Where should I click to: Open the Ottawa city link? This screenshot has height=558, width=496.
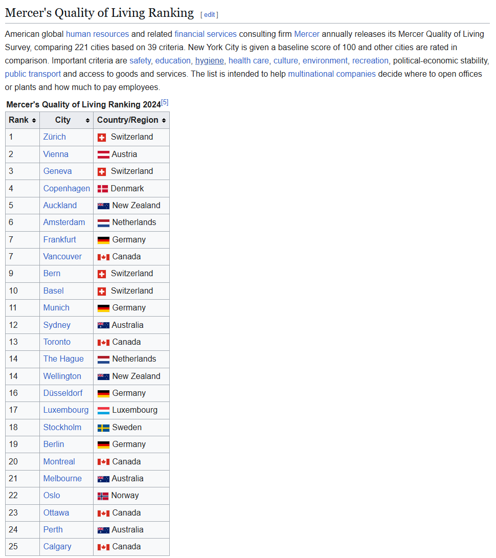coord(56,513)
